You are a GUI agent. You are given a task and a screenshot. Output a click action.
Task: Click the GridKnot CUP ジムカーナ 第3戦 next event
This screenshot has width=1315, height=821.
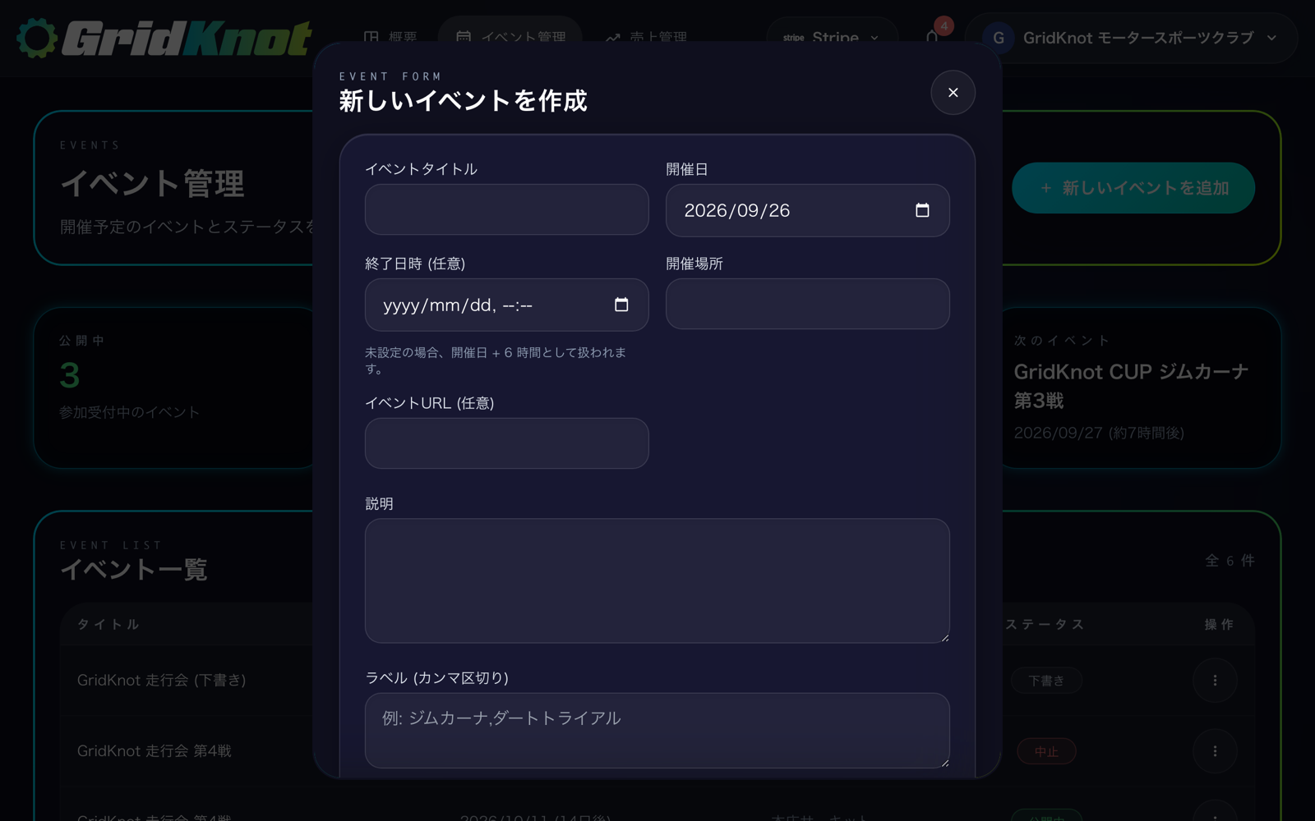pos(1131,386)
